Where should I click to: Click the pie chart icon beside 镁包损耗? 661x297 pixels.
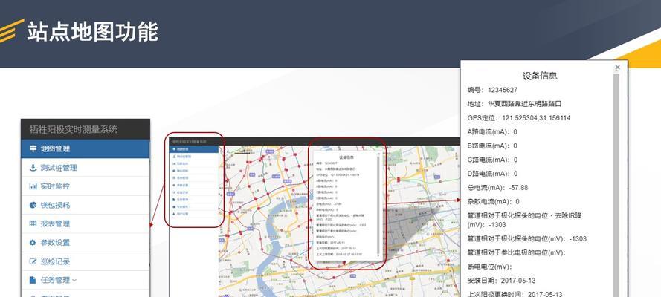click(33, 205)
